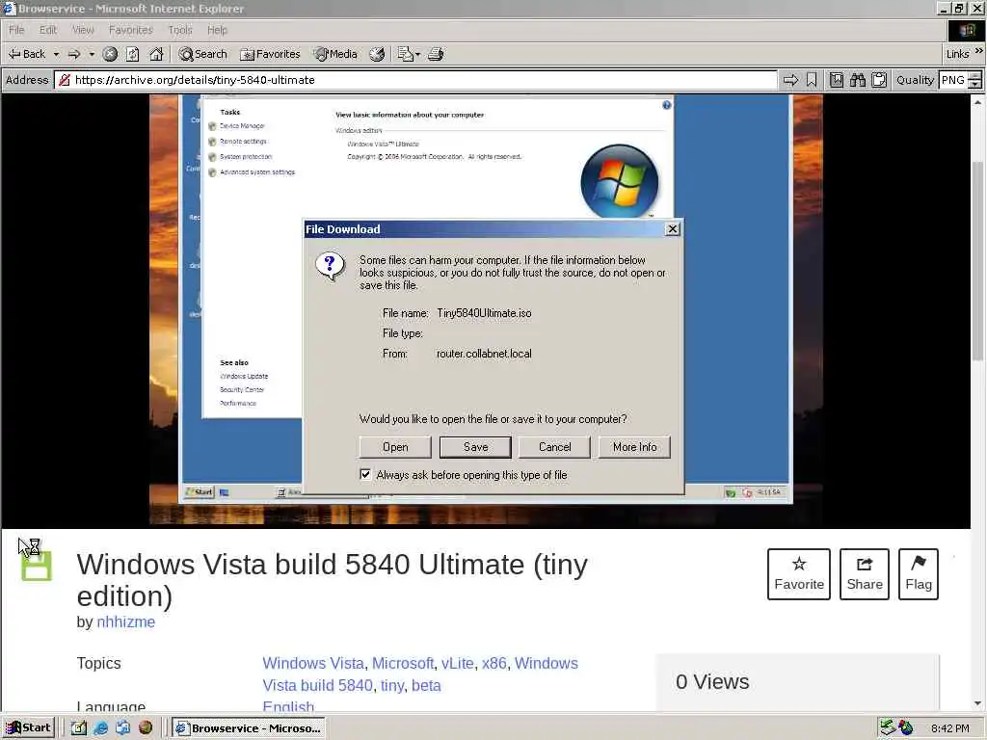The height and width of the screenshot is (740, 987).
Task: Click the Quality PNG value field
Action: [953, 80]
